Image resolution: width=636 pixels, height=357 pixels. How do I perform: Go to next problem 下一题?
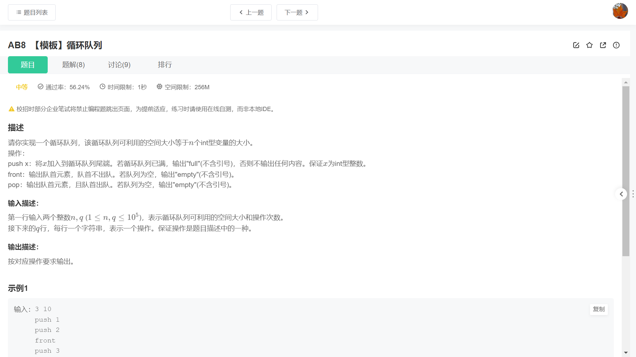coord(297,13)
